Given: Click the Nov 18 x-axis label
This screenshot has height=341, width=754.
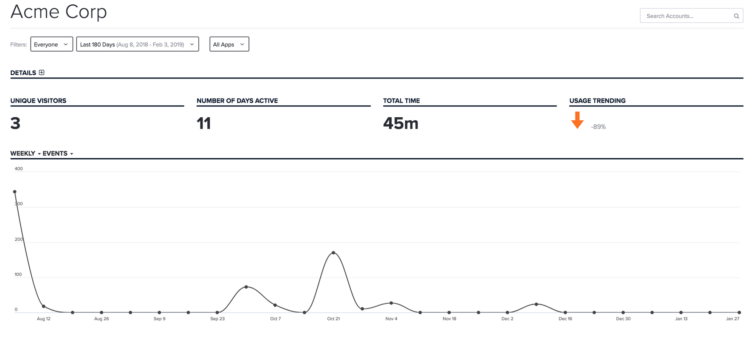Looking at the screenshot, I should (449, 319).
